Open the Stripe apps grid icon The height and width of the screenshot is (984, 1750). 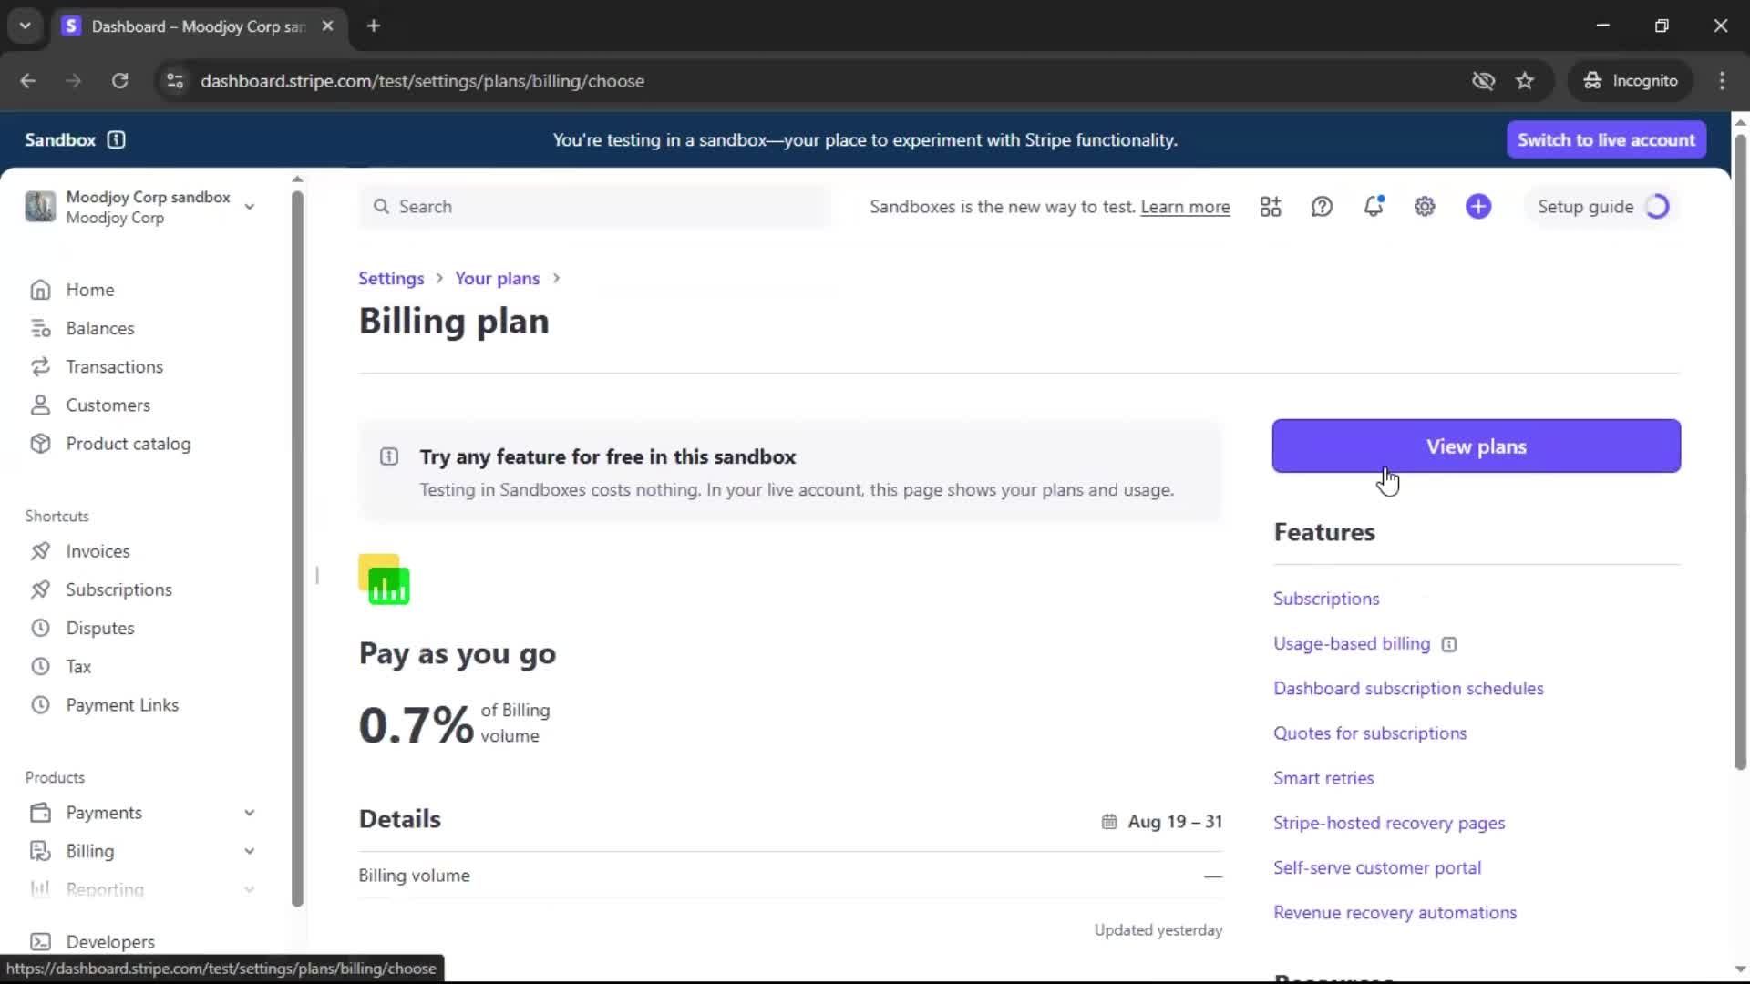point(1271,207)
